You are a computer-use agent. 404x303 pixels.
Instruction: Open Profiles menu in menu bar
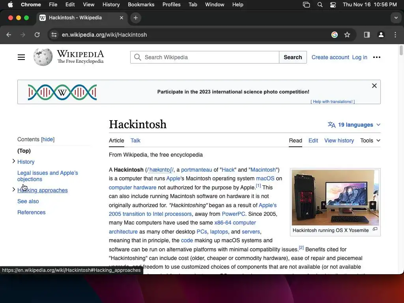click(x=171, y=5)
